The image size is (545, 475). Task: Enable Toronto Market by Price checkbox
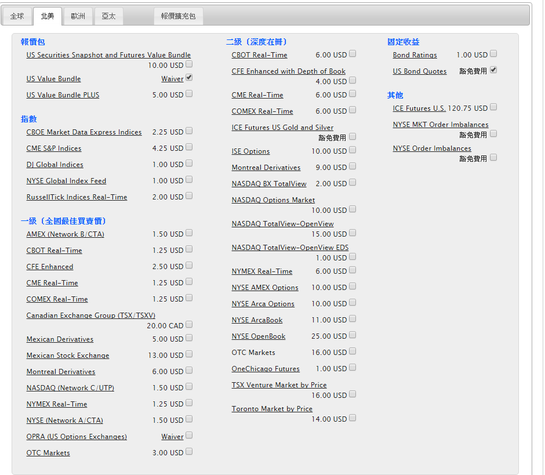(353, 418)
